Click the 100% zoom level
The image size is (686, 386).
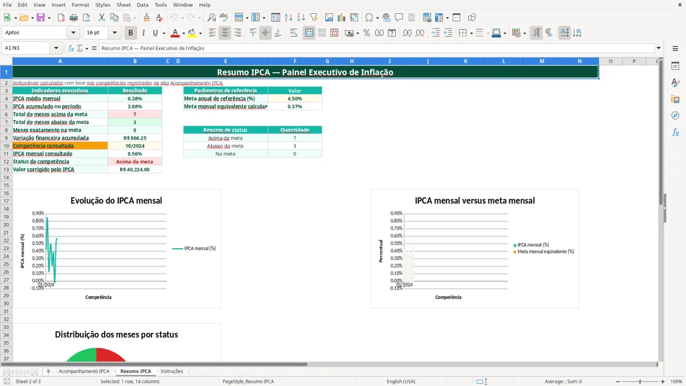tap(676, 381)
